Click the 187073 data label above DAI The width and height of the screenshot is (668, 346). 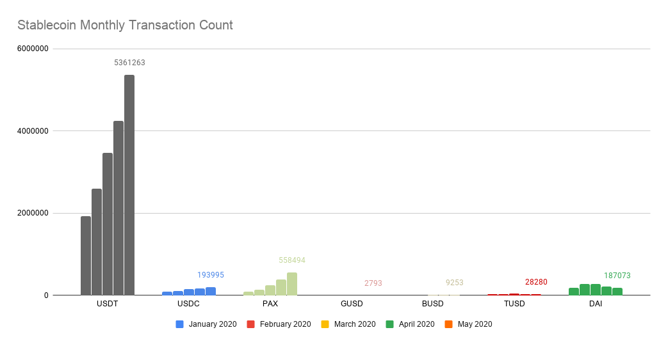[x=617, y=276]
